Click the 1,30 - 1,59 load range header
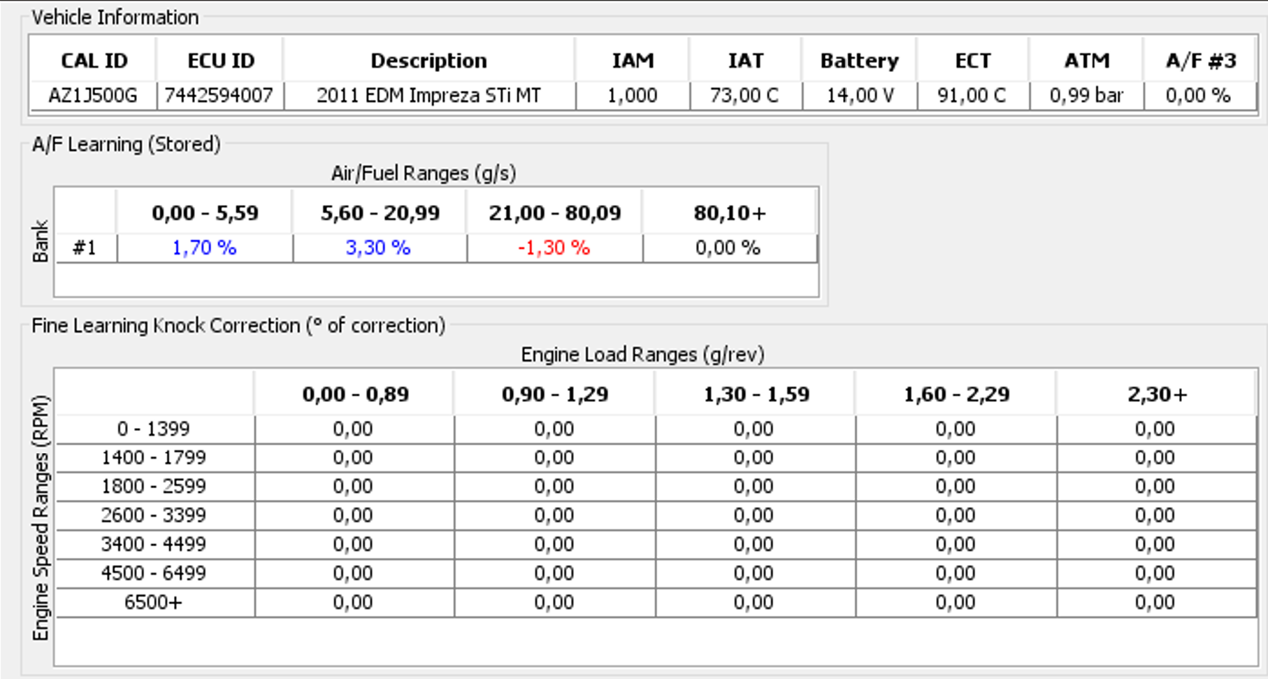This screenshot has width=1268, height=679. tap(756, 394)
